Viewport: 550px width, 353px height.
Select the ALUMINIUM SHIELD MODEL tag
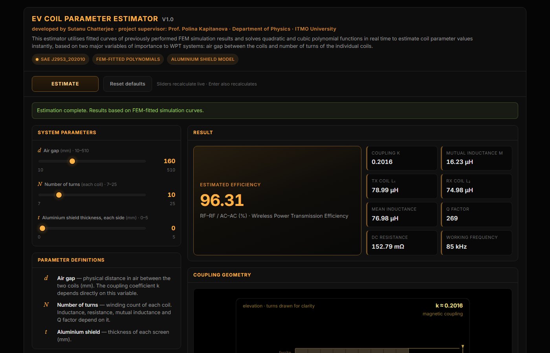click(x=203, y=59)
